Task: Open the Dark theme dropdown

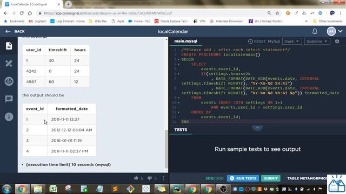Action: 292,41
